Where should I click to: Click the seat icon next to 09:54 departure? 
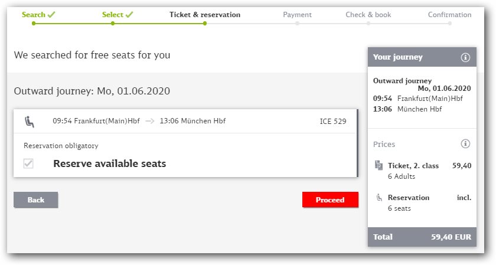(30, 122)
